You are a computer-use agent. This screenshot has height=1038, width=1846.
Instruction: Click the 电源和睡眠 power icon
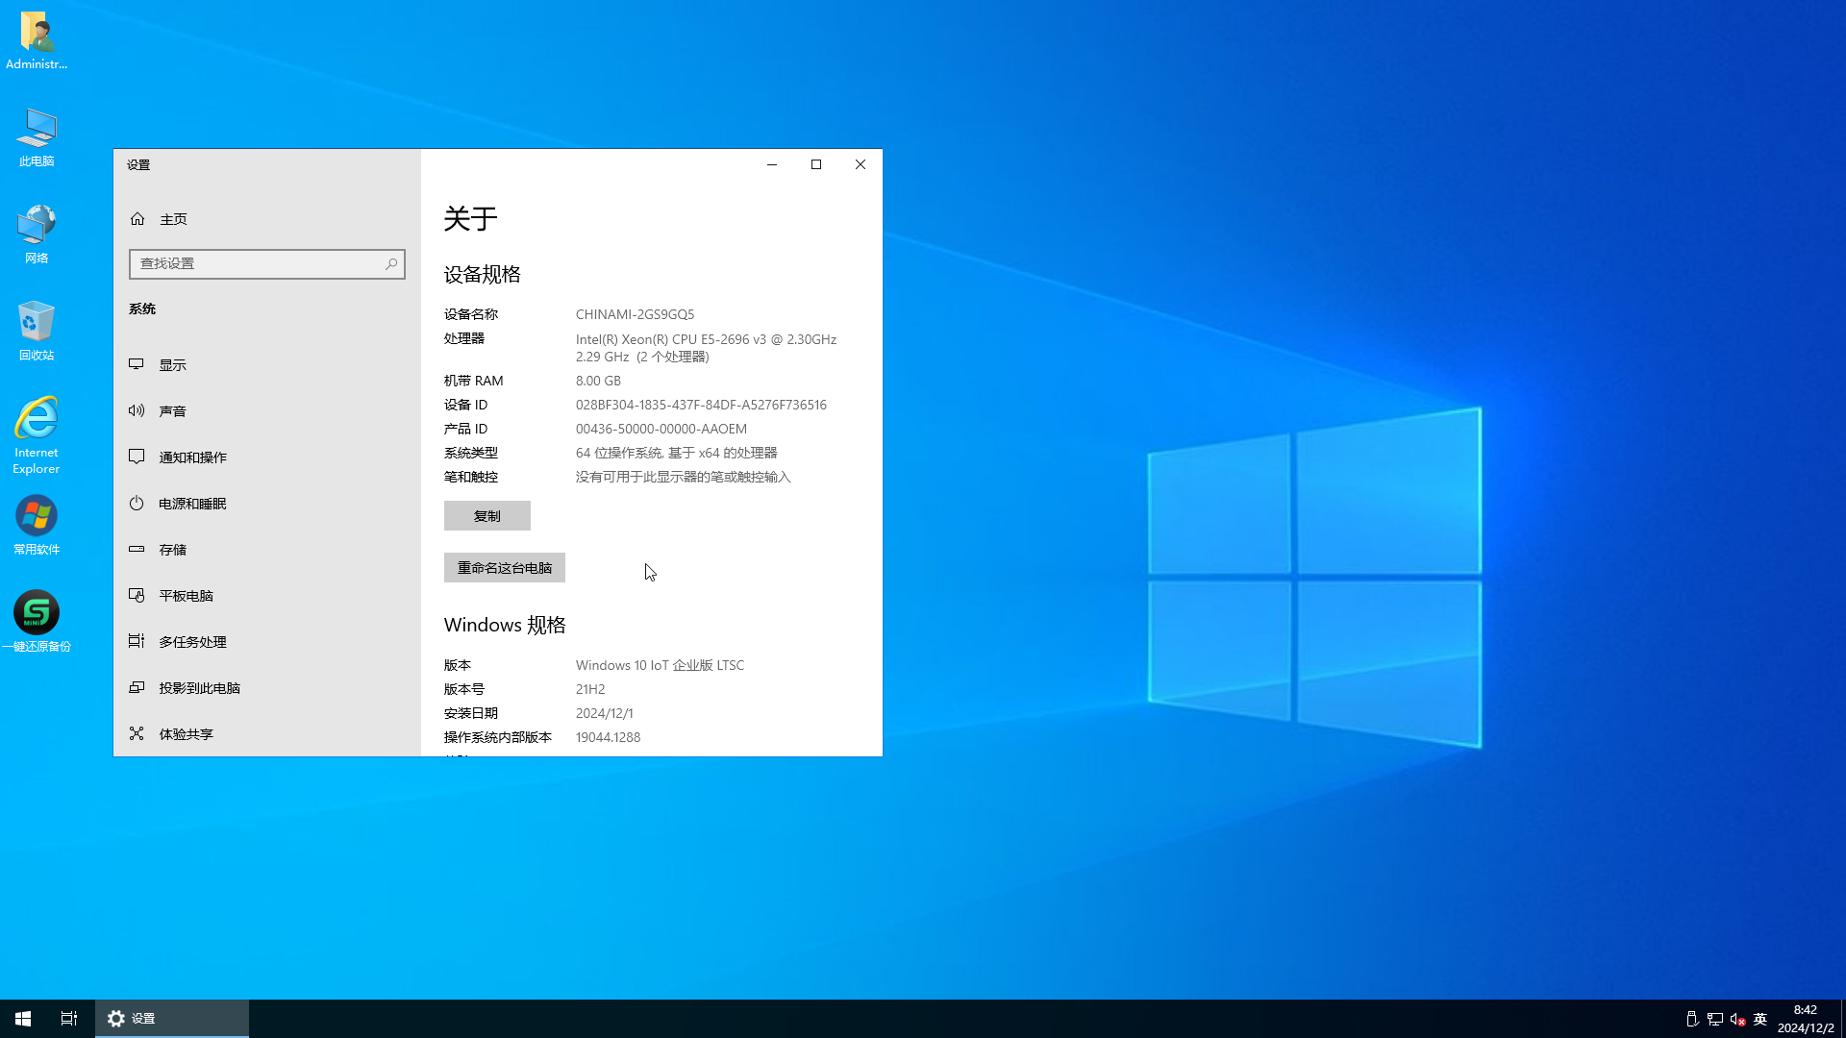pyautogui.click(x=137, y=503)
